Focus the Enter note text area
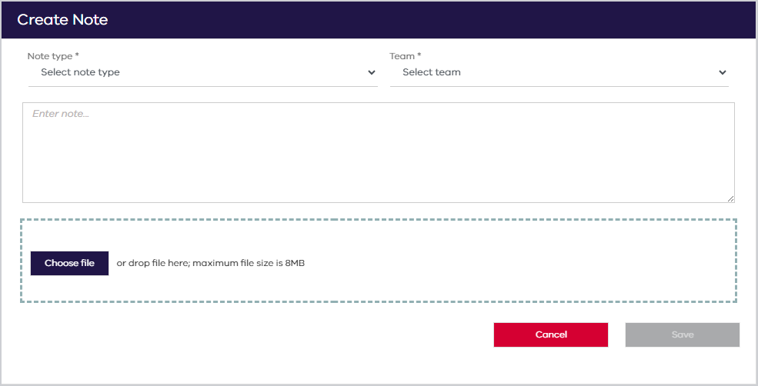 tap(379, 153)
